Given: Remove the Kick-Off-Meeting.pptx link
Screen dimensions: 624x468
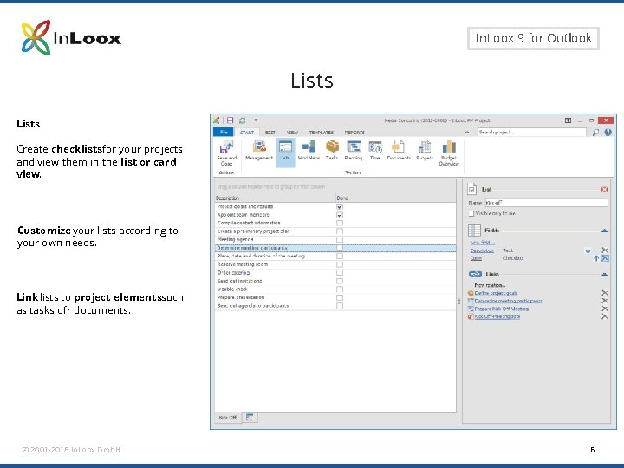Looking at the screenshot, I should point(605,316).
